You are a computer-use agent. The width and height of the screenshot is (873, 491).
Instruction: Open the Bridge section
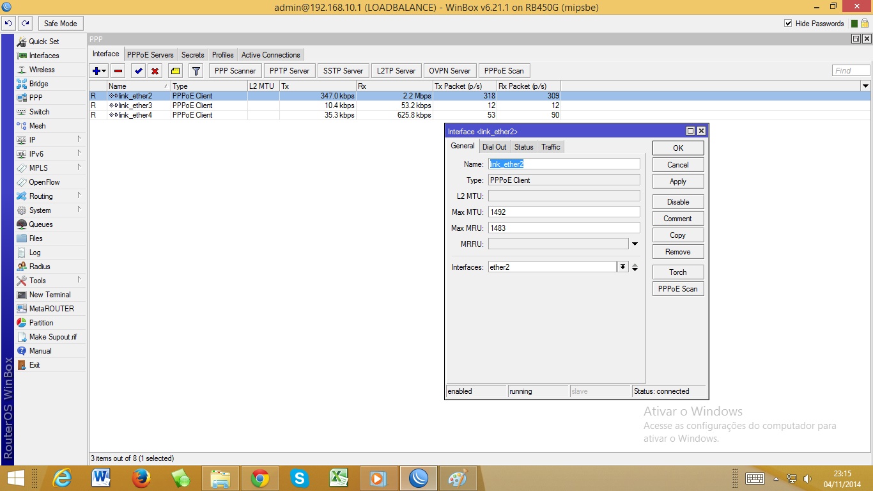[39, 84]
